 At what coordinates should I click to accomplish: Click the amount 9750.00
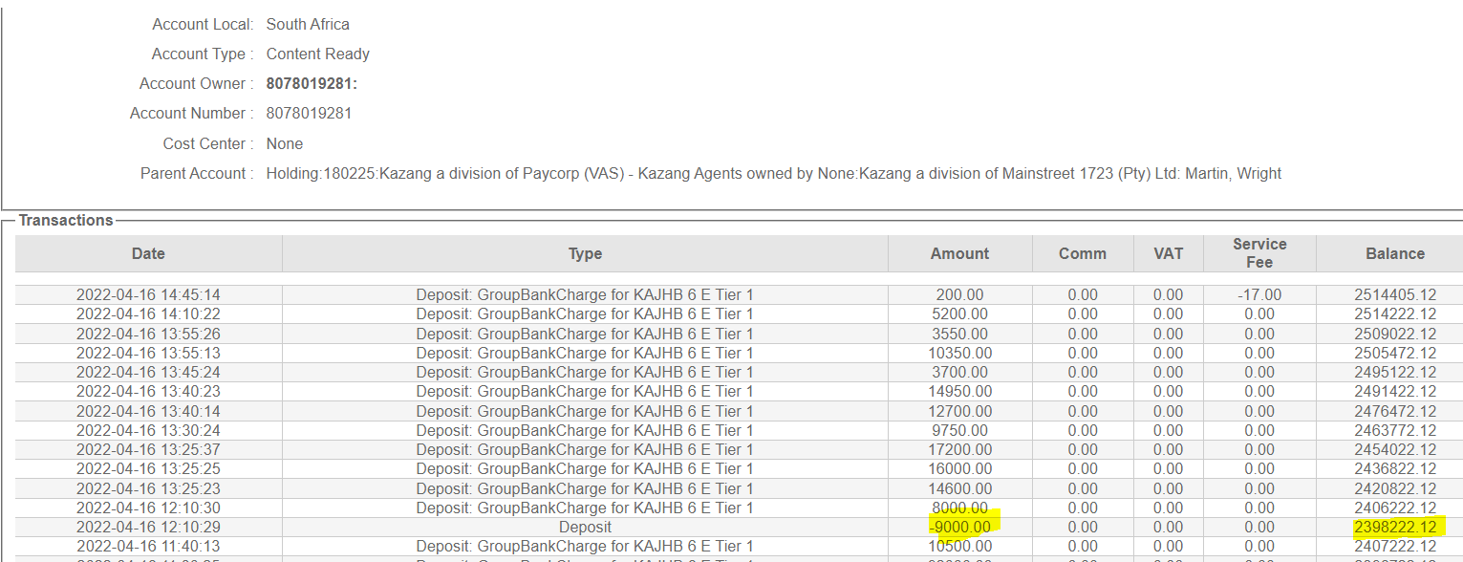pos(959,430)
